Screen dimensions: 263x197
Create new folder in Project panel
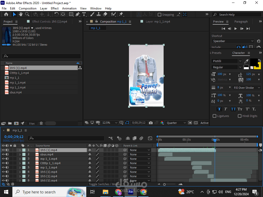pos(10,123)
